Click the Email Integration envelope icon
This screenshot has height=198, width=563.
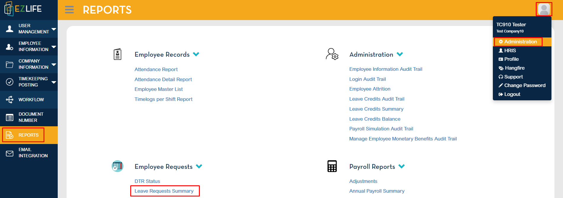9,153
